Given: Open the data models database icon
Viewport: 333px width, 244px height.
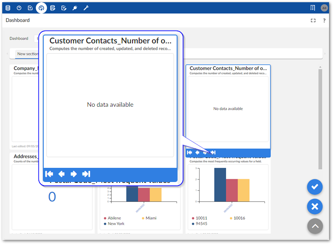Looking at the screenshot, I should [x=8, y=8].
